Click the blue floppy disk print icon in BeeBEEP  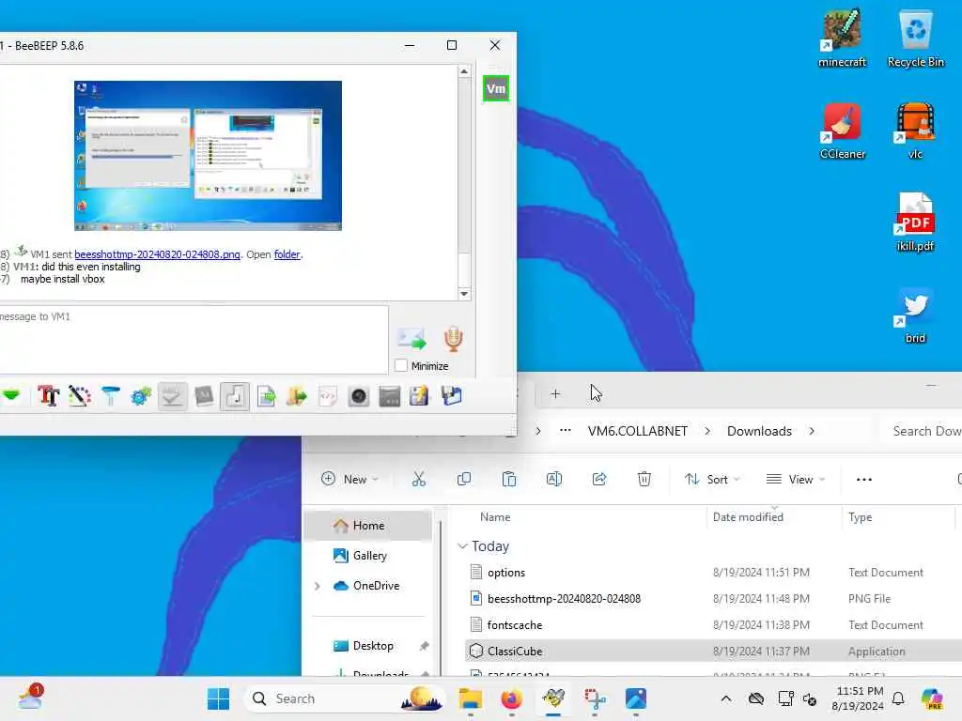pyautogui.click(x=452, y=396)
